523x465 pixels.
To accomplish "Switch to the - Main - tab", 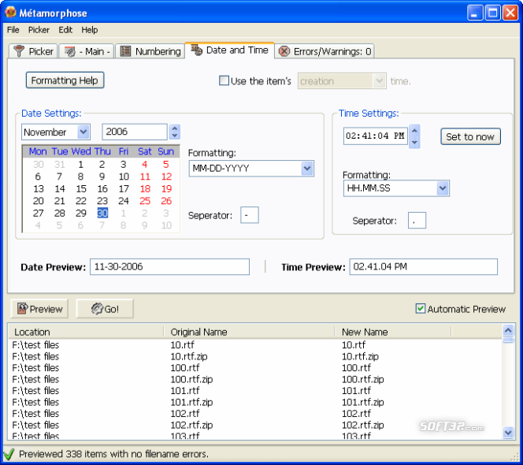I will tap(87, 51).
